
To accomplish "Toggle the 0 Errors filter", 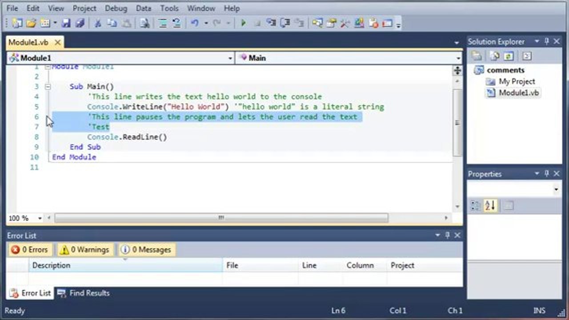I will click(x=29, y=250).
